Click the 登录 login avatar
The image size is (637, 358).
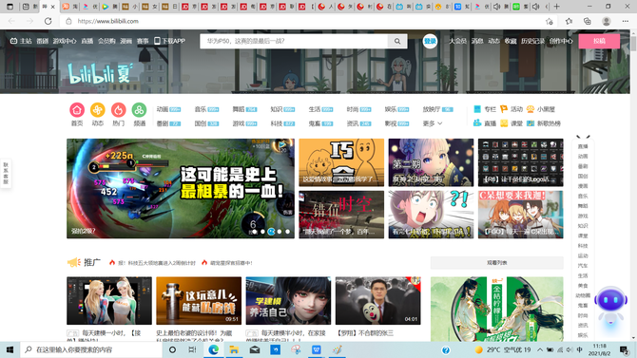(x=430, y=41)
